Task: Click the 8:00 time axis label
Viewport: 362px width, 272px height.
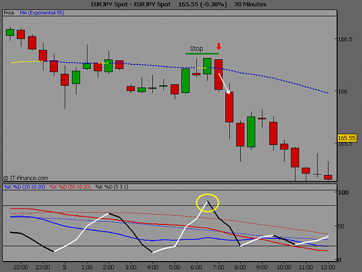Action: [x=240, y=267]
